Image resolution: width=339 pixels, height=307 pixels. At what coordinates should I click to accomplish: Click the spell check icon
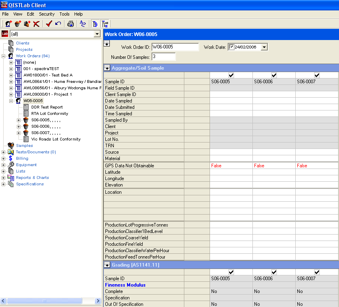[x=83, y=24]
